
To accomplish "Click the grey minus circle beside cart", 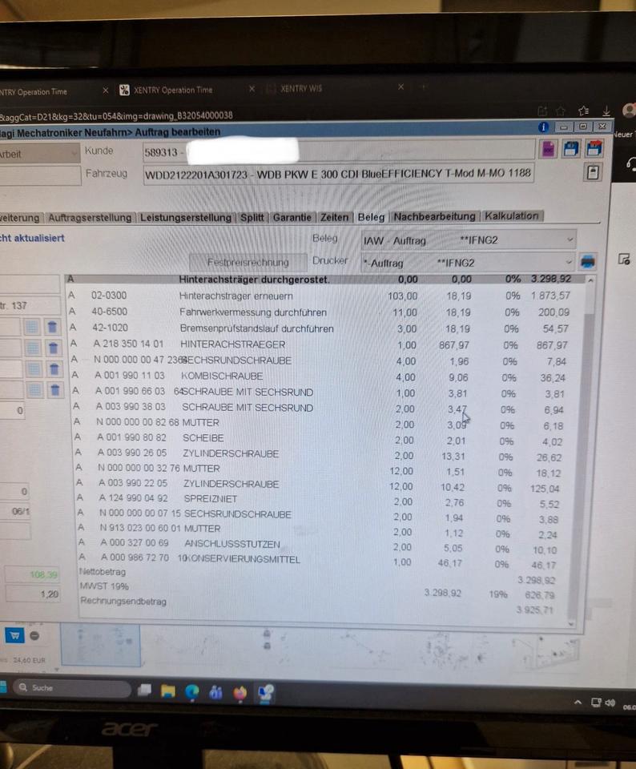I will pyautogui.click(x=34, y=635).
